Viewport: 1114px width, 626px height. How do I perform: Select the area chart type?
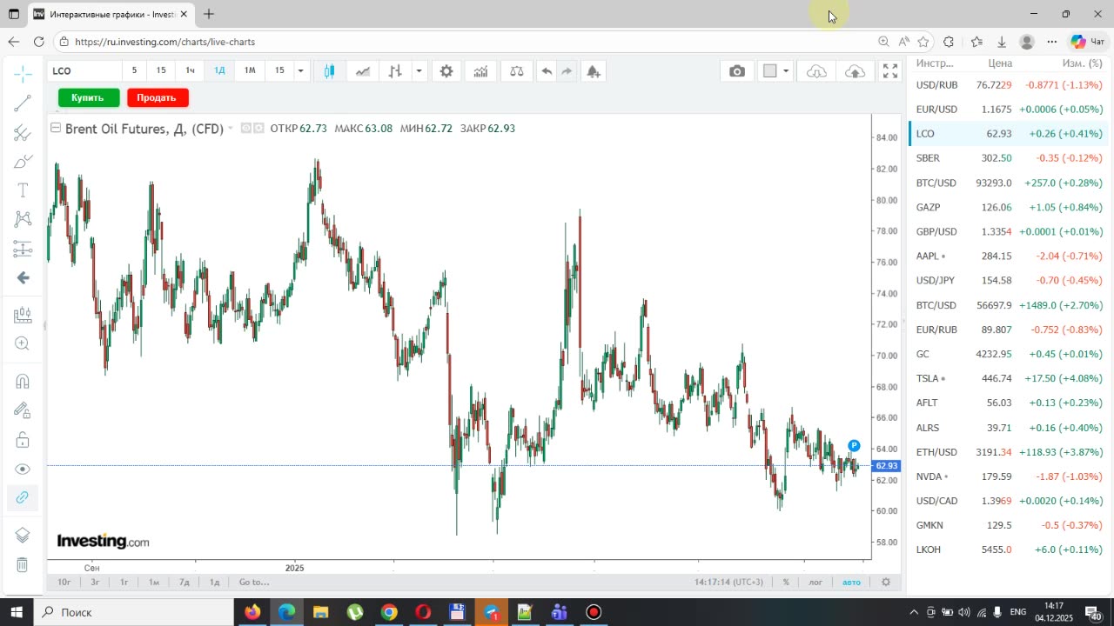(363, 71)
